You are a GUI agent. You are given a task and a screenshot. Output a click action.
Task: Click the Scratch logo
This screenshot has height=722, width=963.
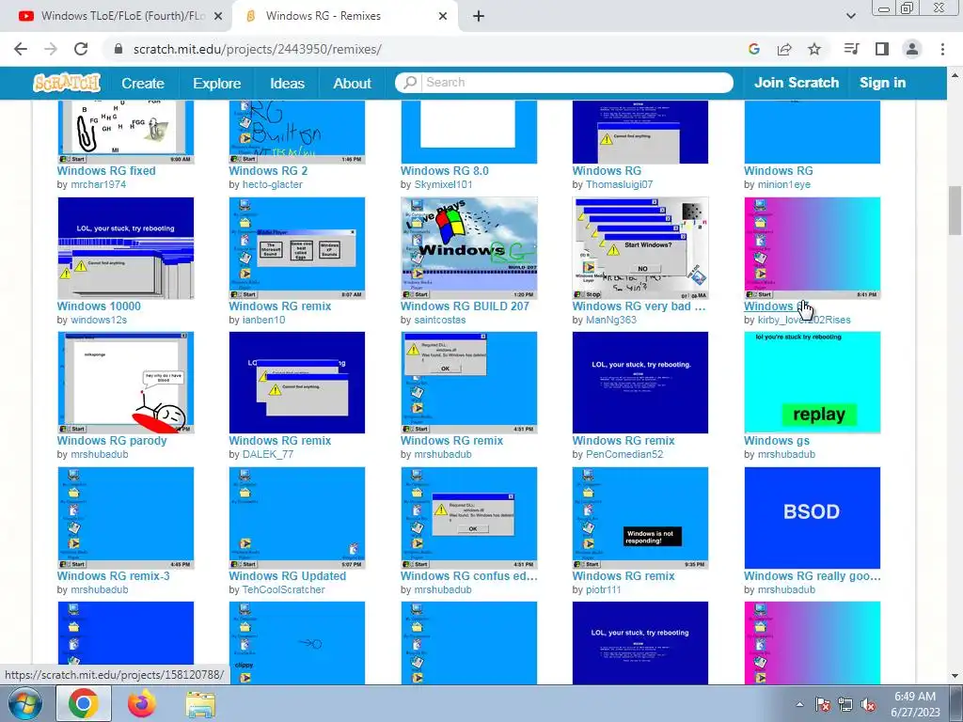click(x=67, y=83)
